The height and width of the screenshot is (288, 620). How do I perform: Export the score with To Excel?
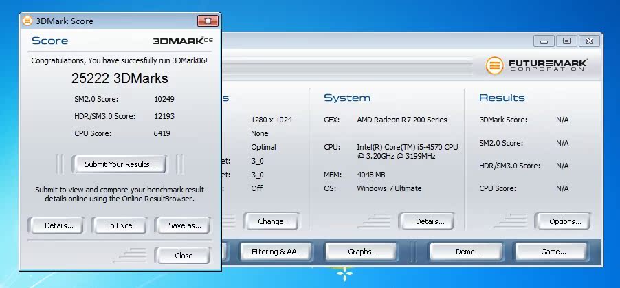pos(120,225)
